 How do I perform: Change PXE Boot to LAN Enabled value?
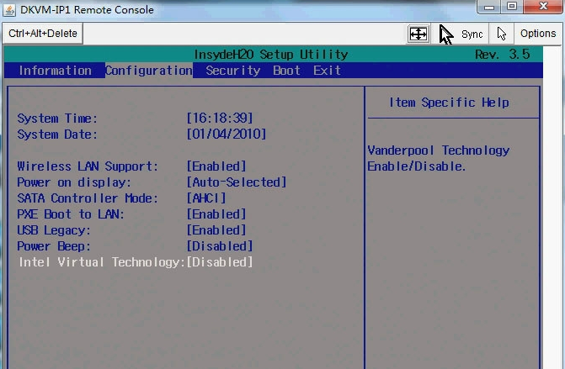(x=216, y=214)
